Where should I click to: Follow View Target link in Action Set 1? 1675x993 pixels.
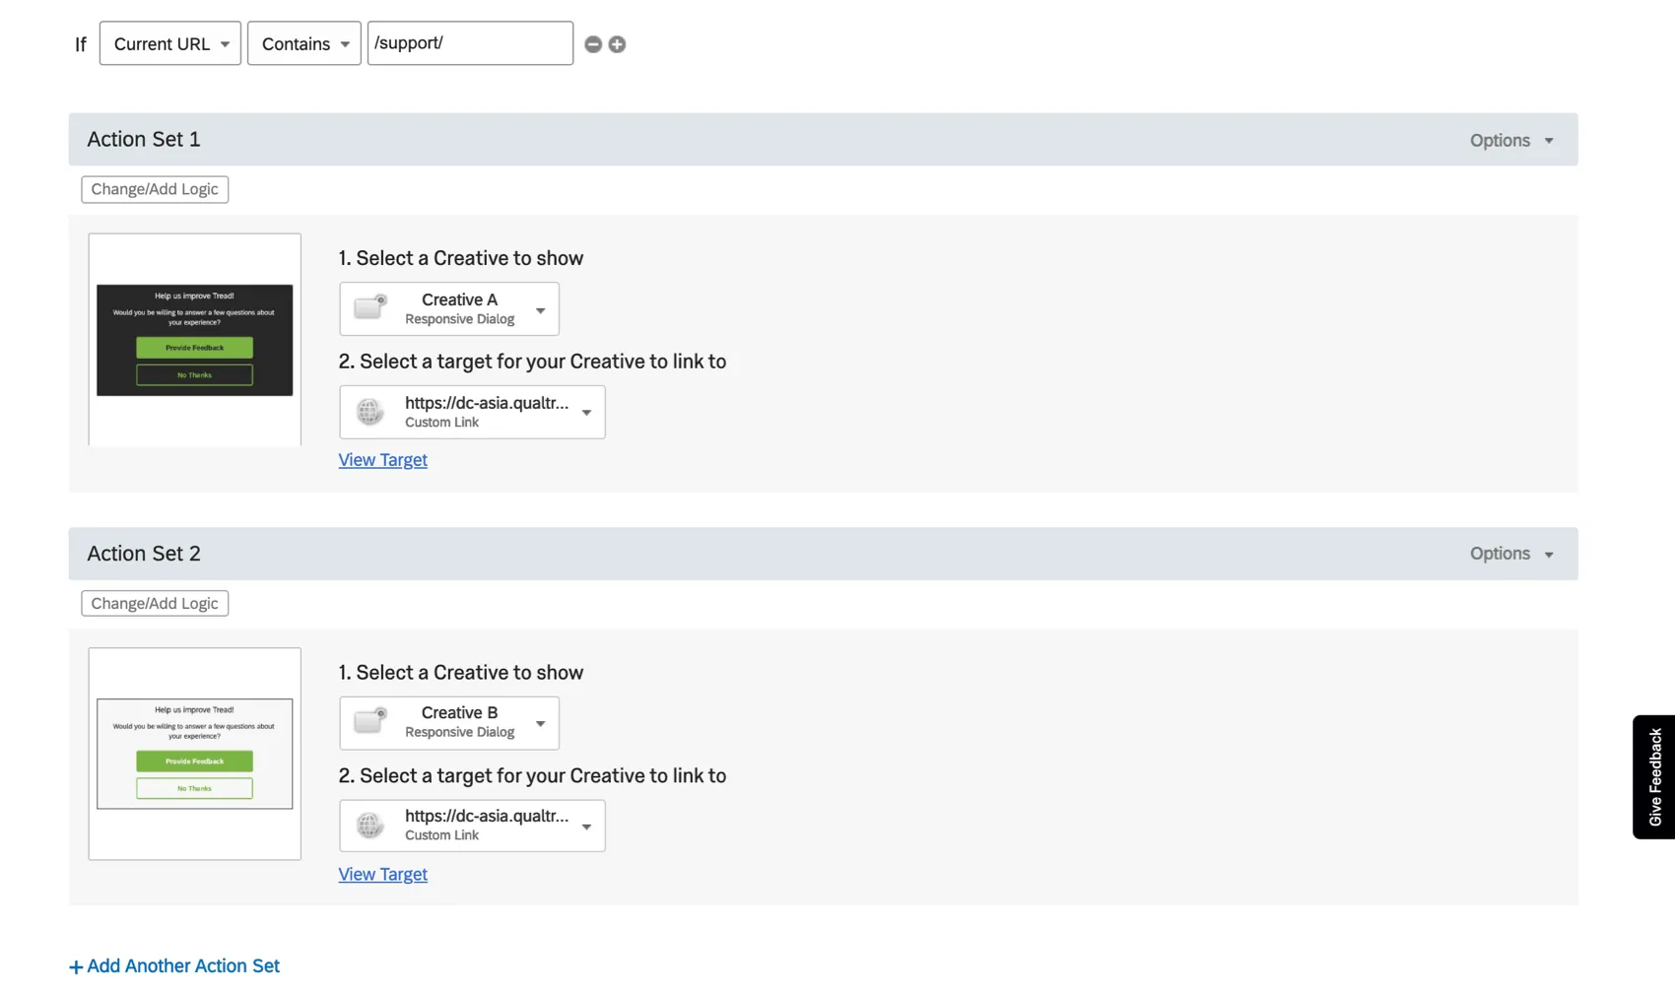pyautogui.click(x=382, y=460)
